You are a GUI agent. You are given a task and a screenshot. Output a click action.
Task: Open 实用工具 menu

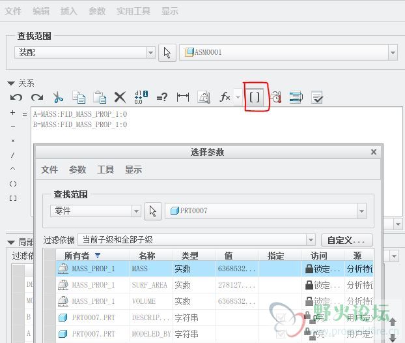pyautogui.click(x=133, y=11)
